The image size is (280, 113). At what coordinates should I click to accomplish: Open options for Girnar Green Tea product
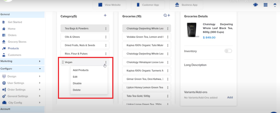168,79
